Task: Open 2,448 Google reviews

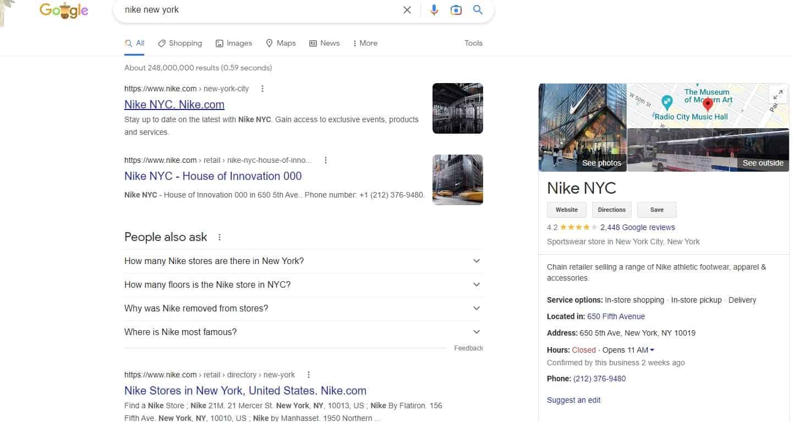Action: tap(638, 227)
